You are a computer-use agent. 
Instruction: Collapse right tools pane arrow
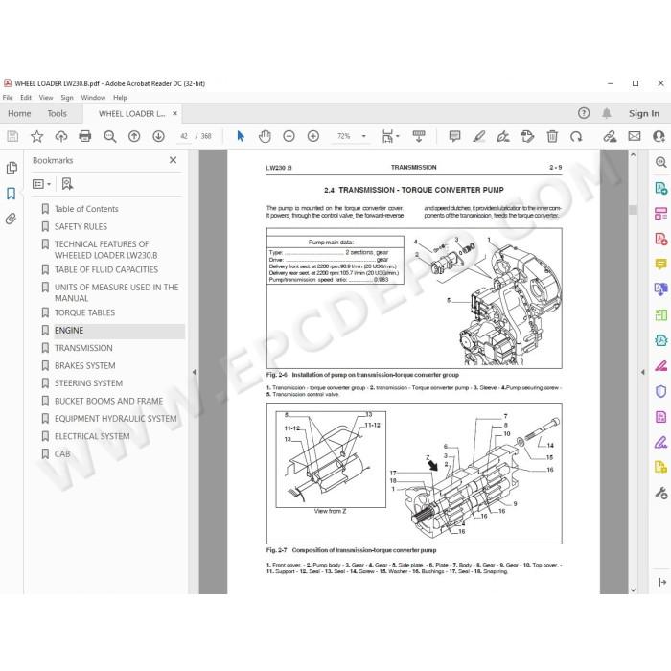[x=643, y=372]
